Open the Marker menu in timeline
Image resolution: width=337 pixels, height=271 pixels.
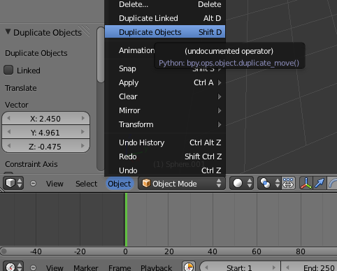point(86,268)
